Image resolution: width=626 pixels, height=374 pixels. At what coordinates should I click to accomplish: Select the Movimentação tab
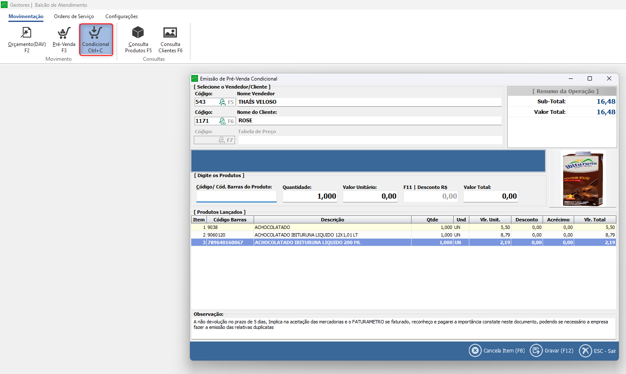(26, 16)
